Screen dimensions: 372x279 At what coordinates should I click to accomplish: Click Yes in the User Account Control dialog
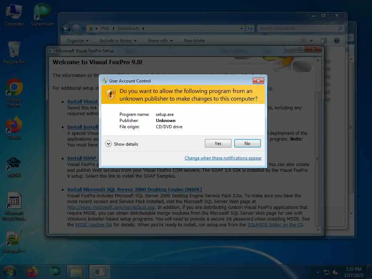[218, 143]
